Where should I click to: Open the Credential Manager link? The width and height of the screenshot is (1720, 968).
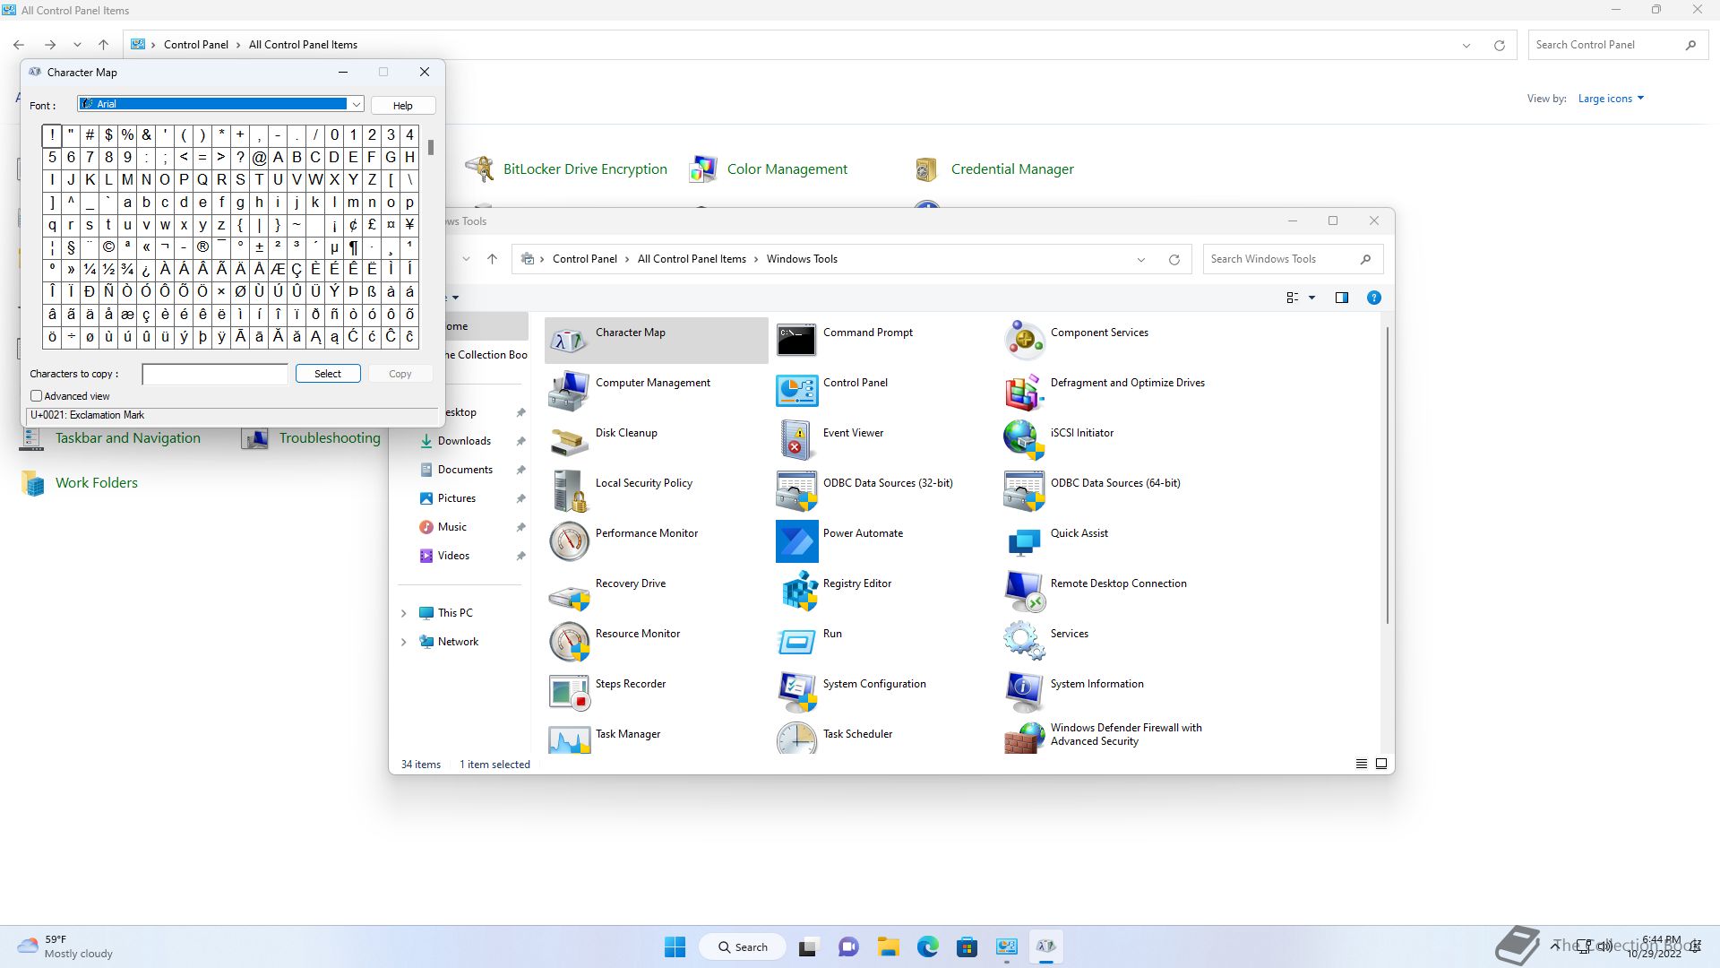1011,169
